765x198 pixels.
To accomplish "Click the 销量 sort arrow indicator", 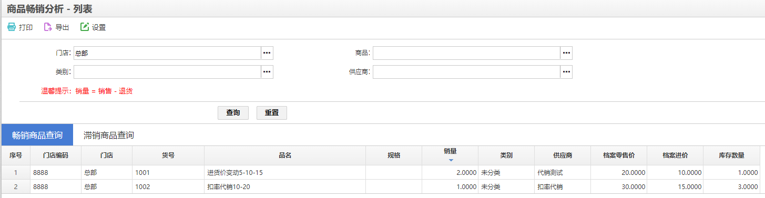I will coord(451,160).
